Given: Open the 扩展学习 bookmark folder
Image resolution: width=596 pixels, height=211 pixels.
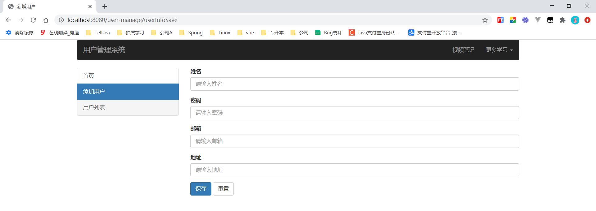Looking at the screenshot, I should coord(130,32).
